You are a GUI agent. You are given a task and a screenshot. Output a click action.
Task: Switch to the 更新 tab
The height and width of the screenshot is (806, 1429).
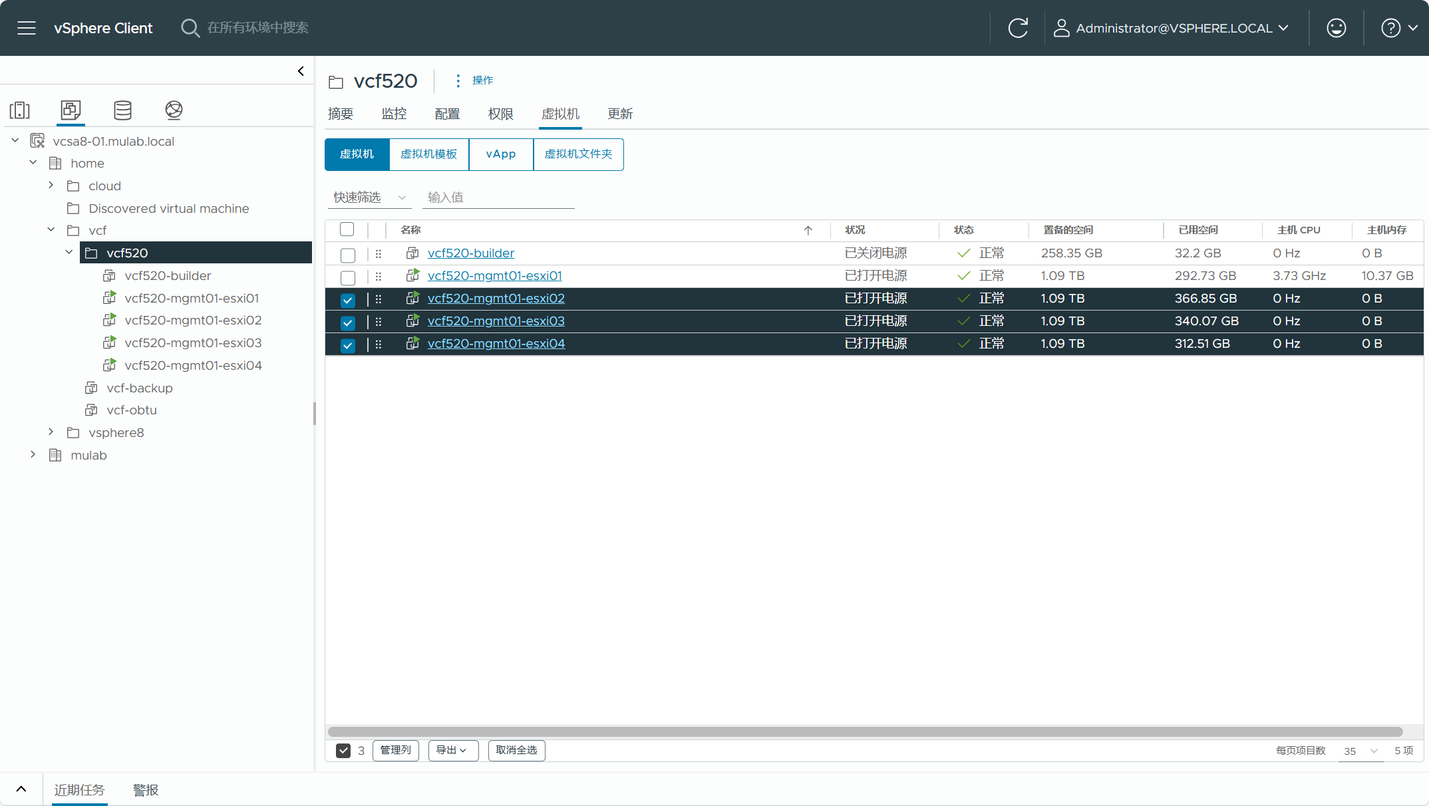[x=620, y=114]
